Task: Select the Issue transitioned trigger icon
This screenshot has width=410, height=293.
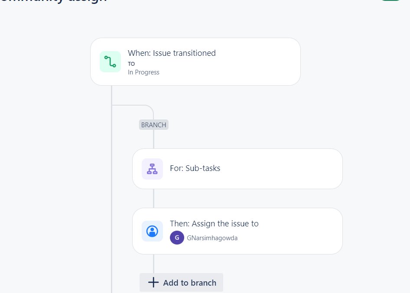Action: (110, 61)
